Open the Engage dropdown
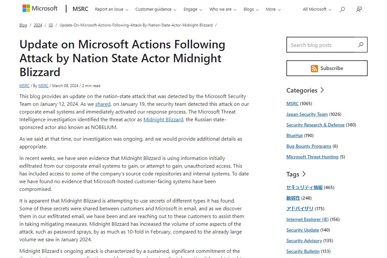The image size is (387, 258). pyautogui.click(x=193, y=9)
